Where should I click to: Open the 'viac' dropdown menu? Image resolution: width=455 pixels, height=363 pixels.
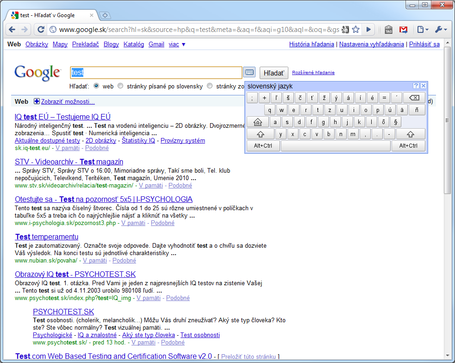pos(177,44)
